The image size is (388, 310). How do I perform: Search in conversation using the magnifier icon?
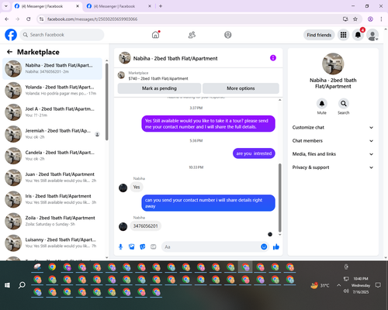point(344,104)
